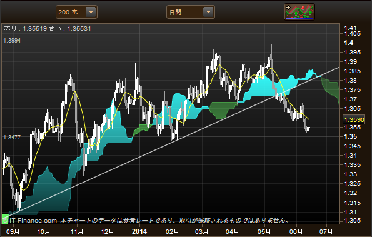The height and width of the screenshot is (237, 372).
Task: Expand the 200本 bar count dropdown arrow
Action: pos(91,12)
